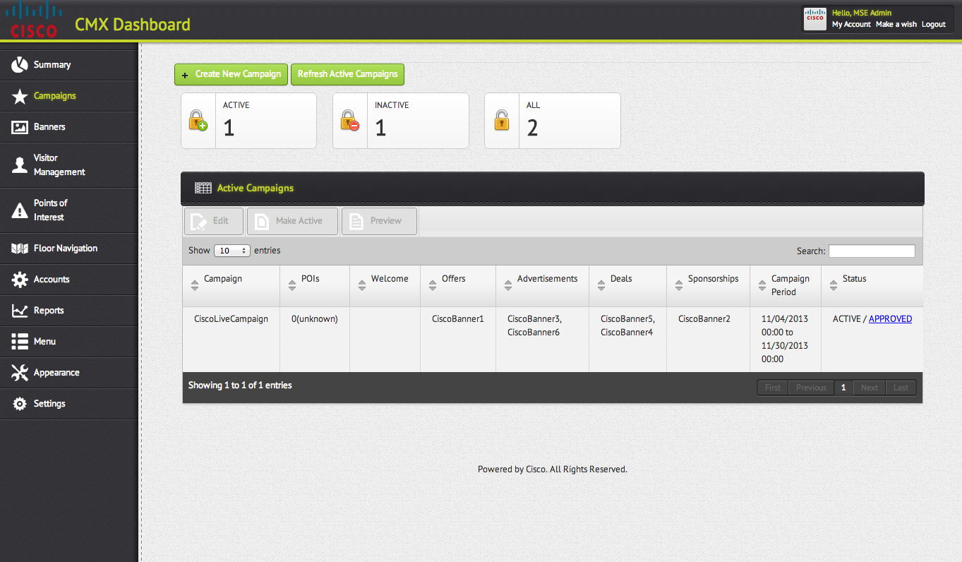Click the Visitor Management person icon
The height and width of the screenshot is (562, 962).
(x=20, y=165)
